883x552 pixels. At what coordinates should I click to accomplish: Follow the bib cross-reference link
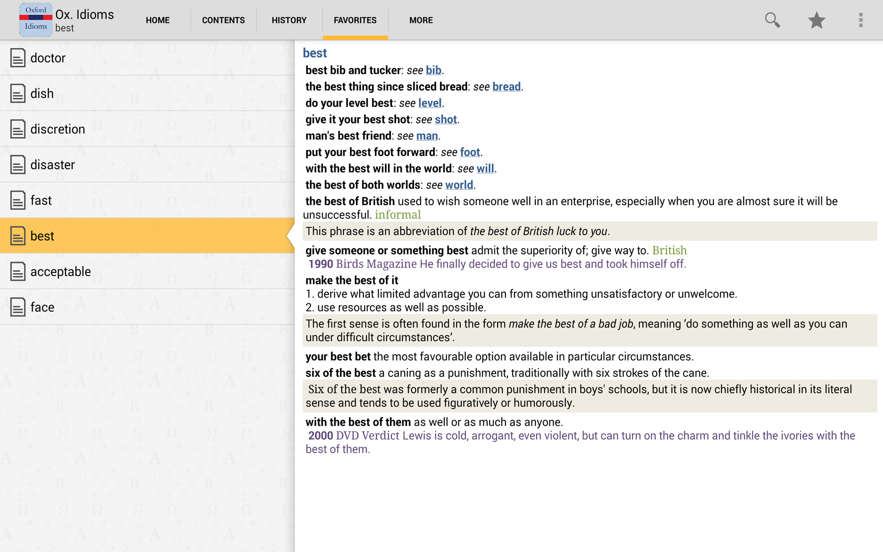(433, 70)
